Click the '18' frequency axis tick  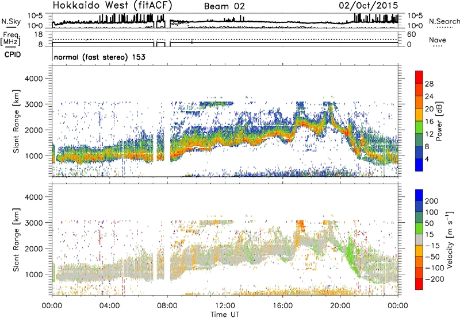point(39,34)
